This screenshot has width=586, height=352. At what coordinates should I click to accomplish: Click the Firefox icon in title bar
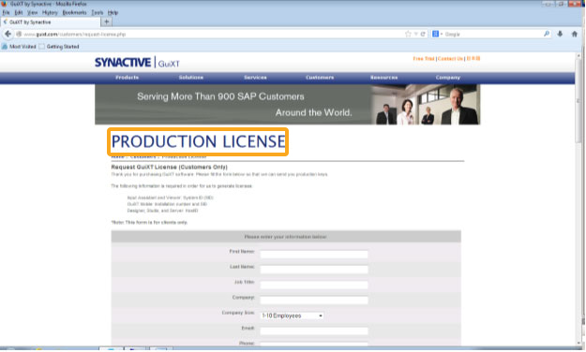point(5,4)
